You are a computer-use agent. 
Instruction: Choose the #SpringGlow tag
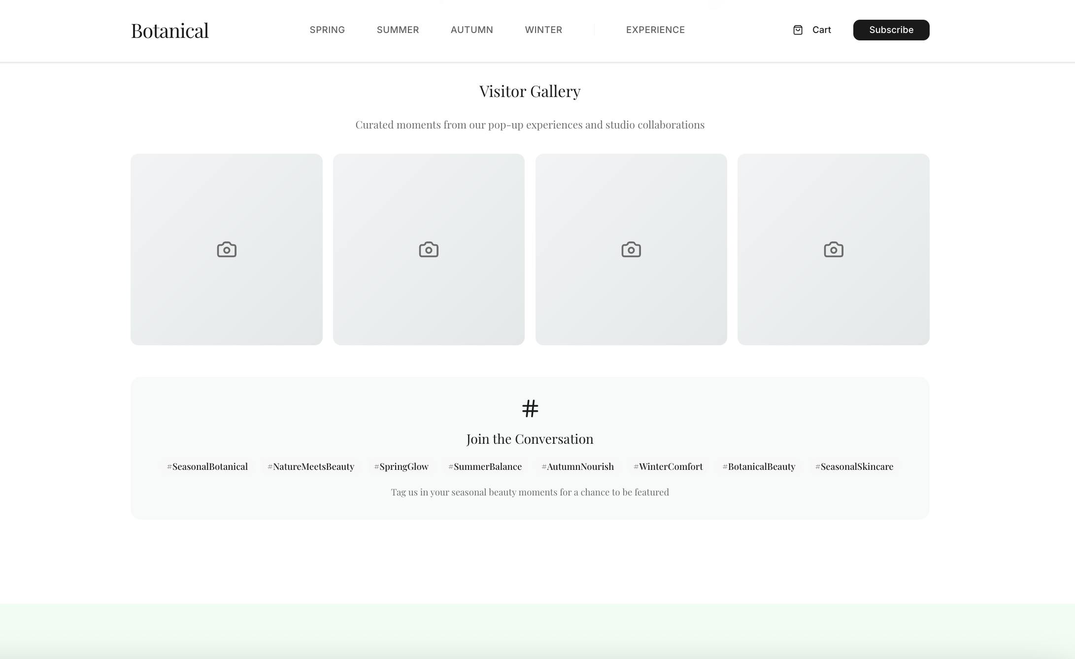[402, 466]
